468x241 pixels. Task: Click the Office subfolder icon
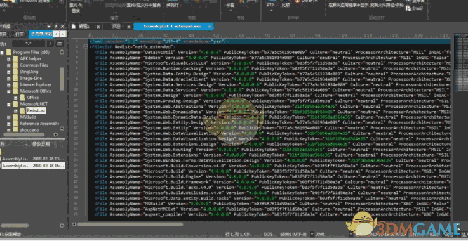tap(22, 98)
